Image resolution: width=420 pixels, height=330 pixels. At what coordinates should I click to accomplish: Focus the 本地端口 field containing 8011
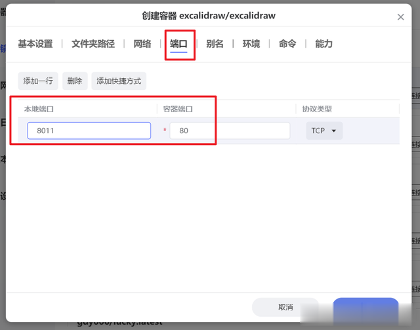89,131
